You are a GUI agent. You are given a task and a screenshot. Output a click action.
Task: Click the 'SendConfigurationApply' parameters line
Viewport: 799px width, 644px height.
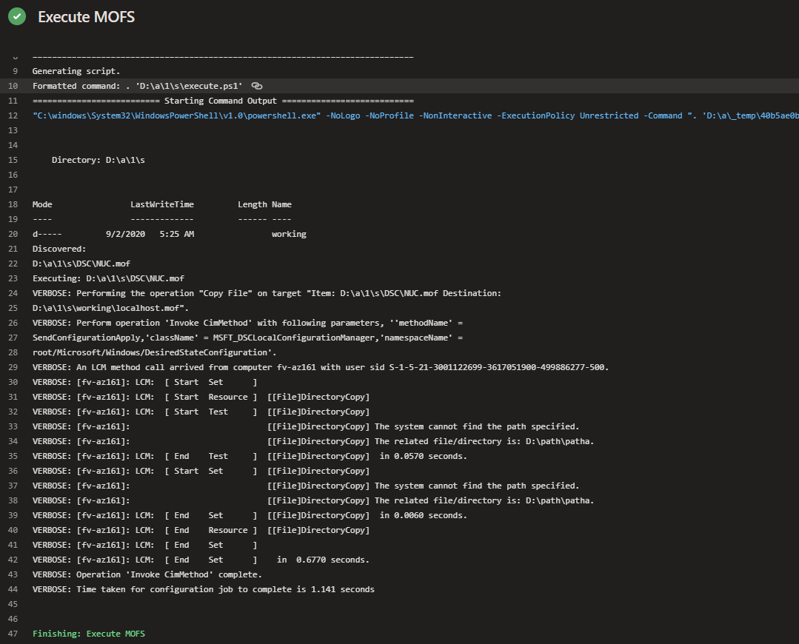click(247, 338)
